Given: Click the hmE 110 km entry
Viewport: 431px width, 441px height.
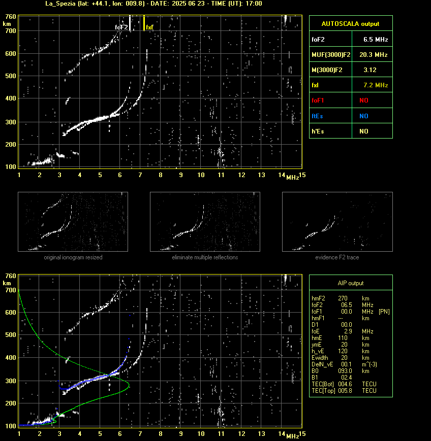Looking at the screenshot, I should [341, 338].
